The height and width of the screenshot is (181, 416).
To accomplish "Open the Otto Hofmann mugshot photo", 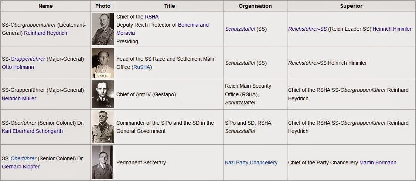I will (103, 63).
